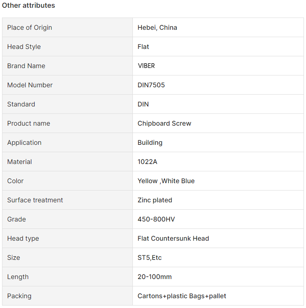Select the "Chipboard Screw" product name value
The width and height of the screenshot is (306, 308).
coord(164,123)
